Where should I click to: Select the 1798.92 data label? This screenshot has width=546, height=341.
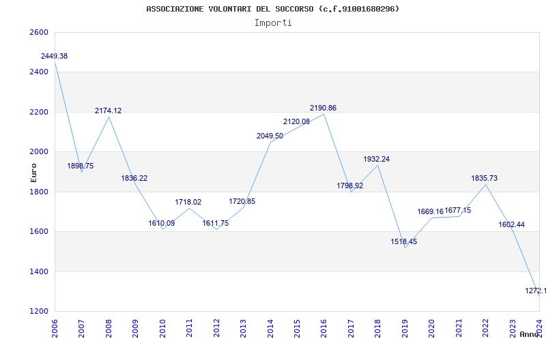click(x=349, y=186)
